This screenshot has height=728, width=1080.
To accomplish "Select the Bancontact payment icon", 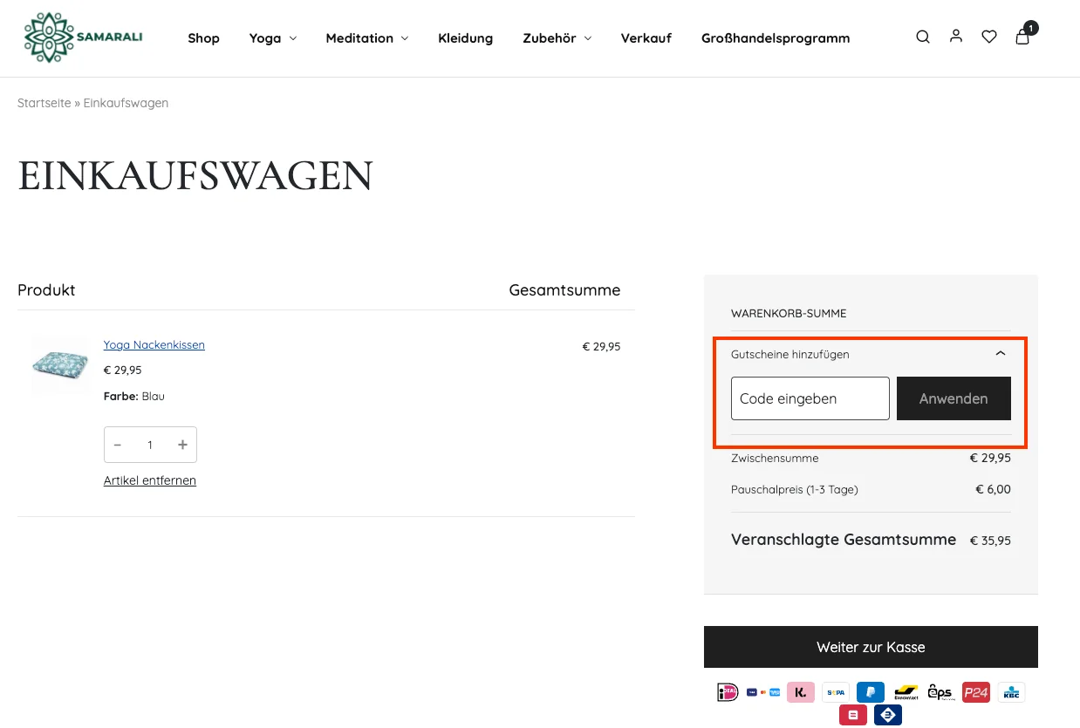I will point(906,691).
